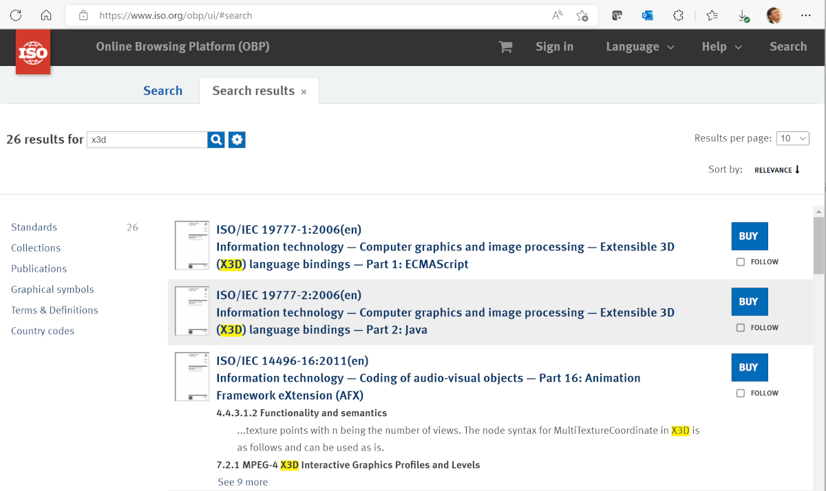Go to browser home page icon
Viewport: 826px width, 491px height.
click(x=46, y=15)
